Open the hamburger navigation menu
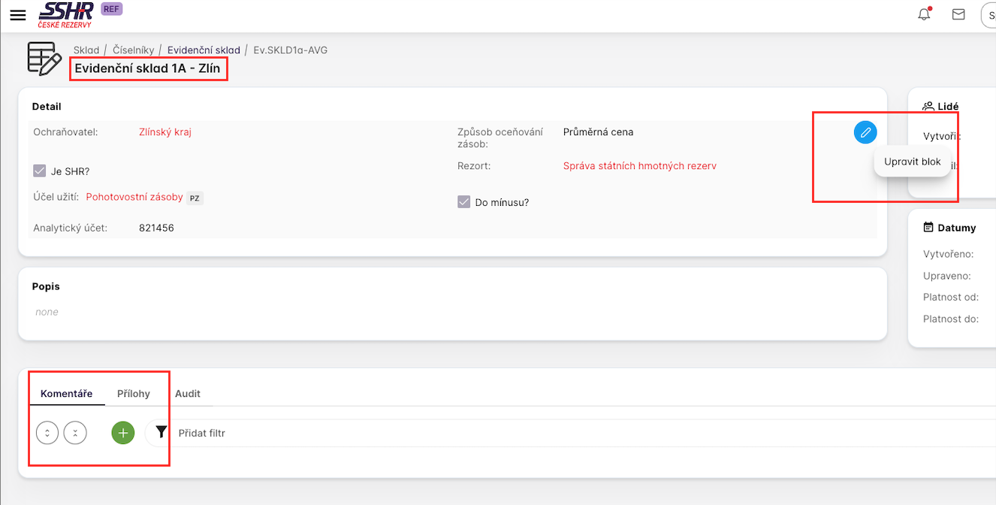This screenshot has width=996, height=505. [x=18, y=15]
